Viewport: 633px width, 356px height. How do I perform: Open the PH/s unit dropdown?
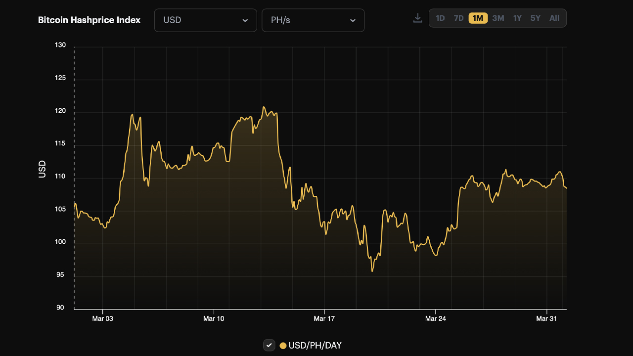point(313,20)
